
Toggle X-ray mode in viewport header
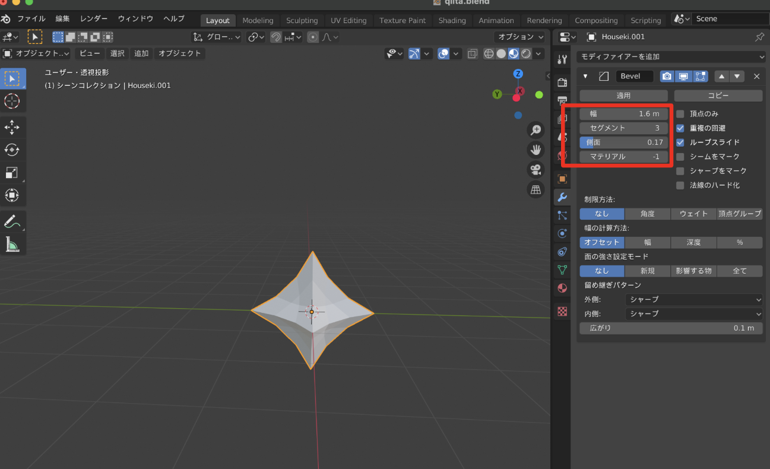point(473,53)
